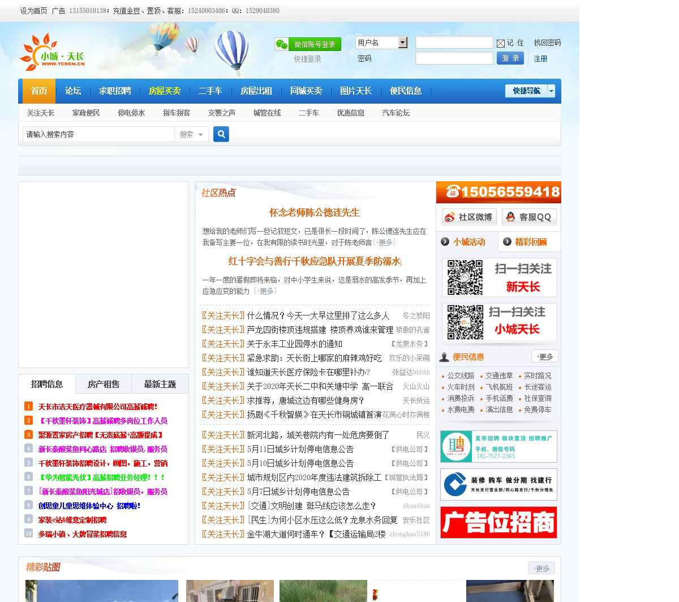Switch to the 最新主题 tab
679x602 pixels.
[x=160, y=384]
